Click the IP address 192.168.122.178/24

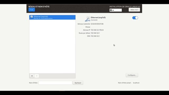tap(97, 30)
